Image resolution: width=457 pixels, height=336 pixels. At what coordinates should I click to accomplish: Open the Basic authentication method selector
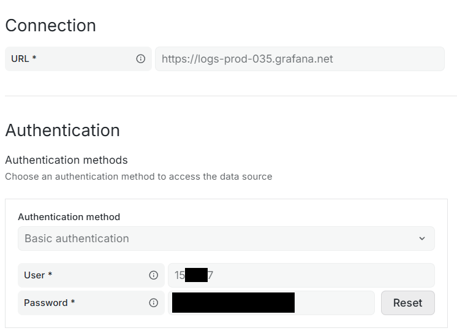tap(226, 239)
